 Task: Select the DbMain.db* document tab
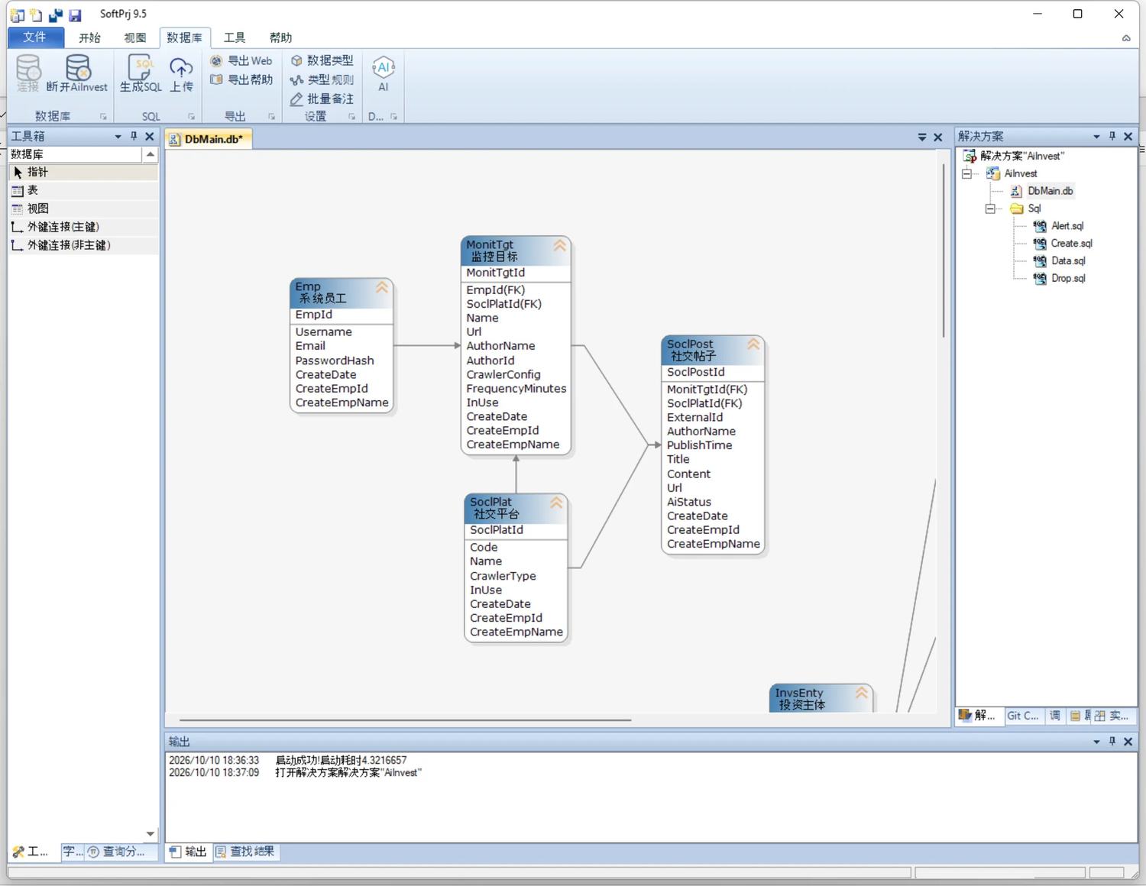tap(209, 139)
